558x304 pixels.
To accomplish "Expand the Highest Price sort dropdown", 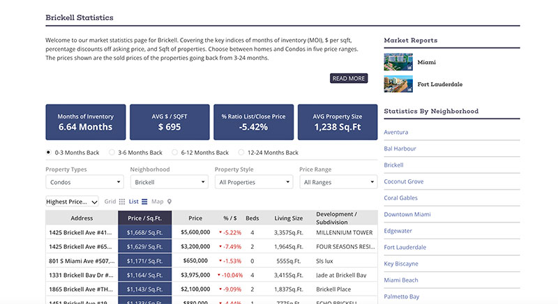I will click(72, 202).
